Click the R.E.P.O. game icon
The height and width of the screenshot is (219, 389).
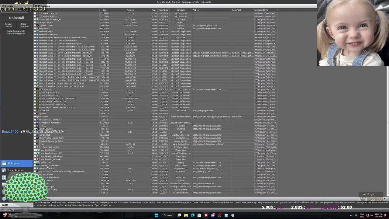(37, 126)
